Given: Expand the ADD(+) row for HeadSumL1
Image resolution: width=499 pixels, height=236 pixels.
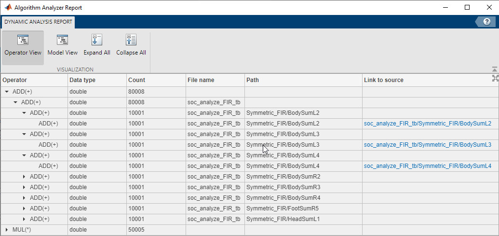Looking at the screenshot, I should pos(24,219).
